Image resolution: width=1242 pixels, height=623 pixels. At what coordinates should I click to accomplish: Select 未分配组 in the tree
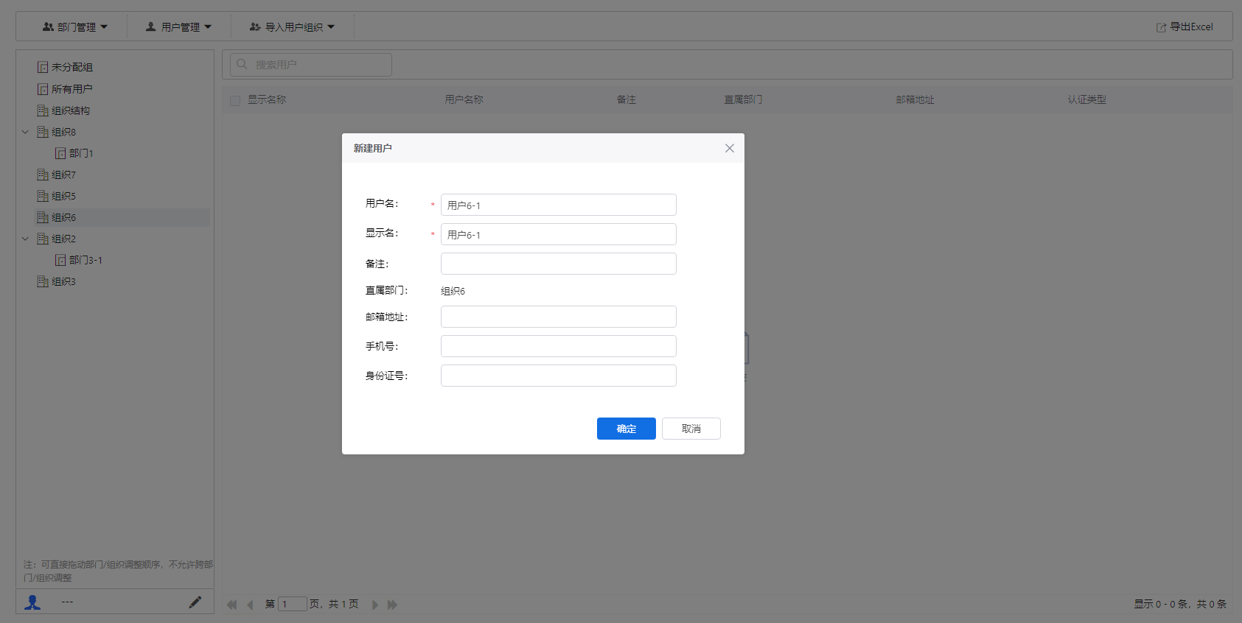pos(71,67)
